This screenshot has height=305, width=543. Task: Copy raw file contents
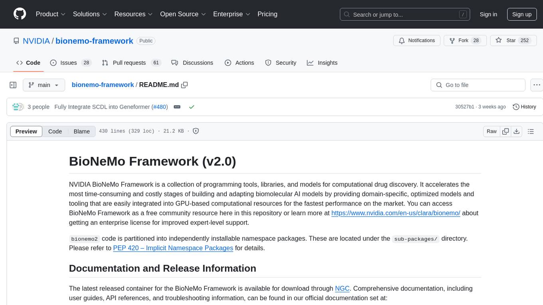coord(505,131)
